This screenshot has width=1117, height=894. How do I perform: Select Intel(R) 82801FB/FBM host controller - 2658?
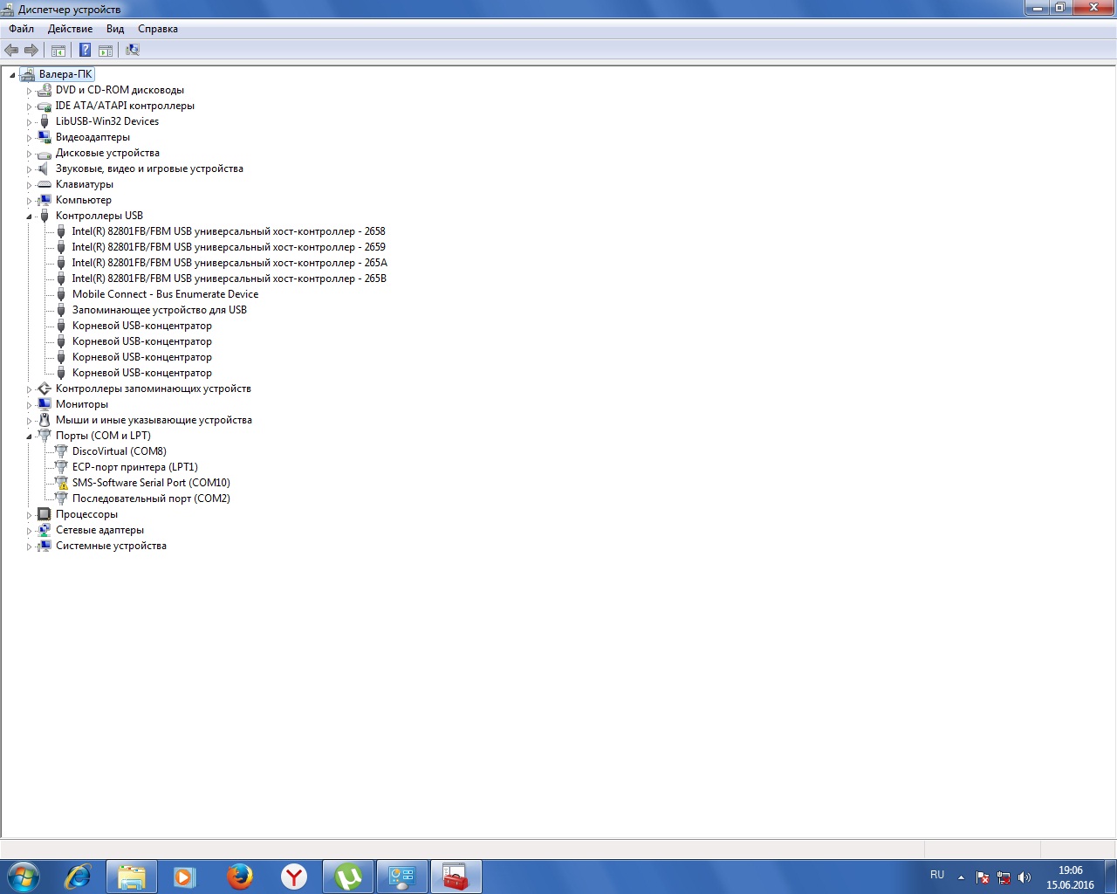click(229, 231)
